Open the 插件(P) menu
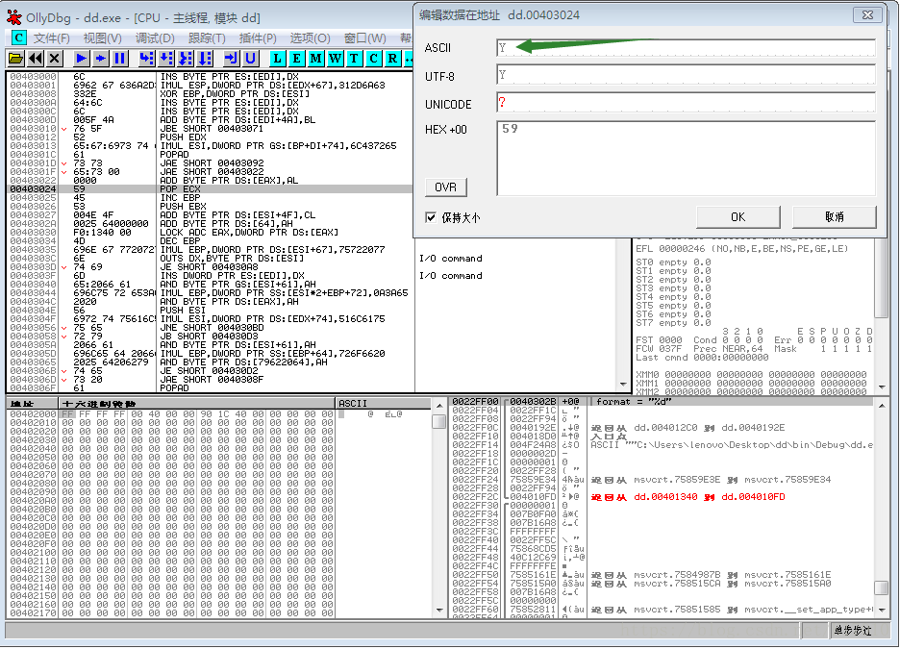This screenshot has width=900, height=649. click(258, 37)
